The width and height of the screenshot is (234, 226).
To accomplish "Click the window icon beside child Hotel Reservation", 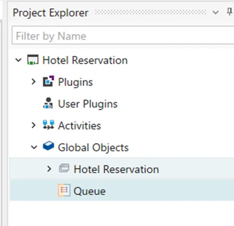I will click(64, 168).
